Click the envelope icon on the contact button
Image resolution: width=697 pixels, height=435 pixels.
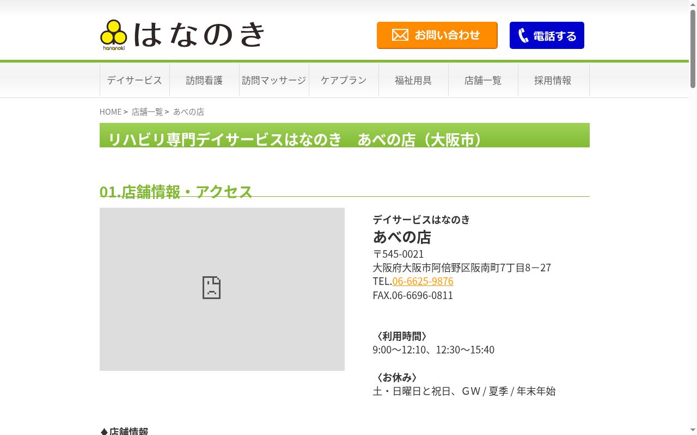tap(400, 35)
